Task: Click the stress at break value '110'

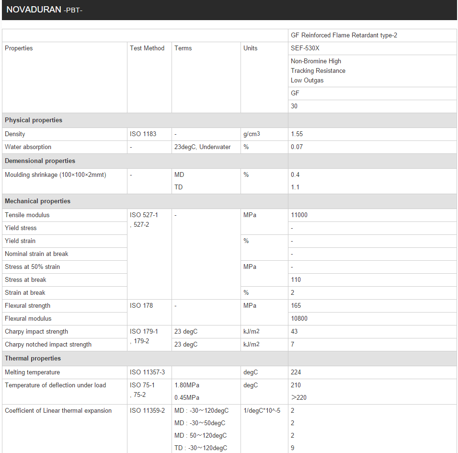Action: (296, 279)
